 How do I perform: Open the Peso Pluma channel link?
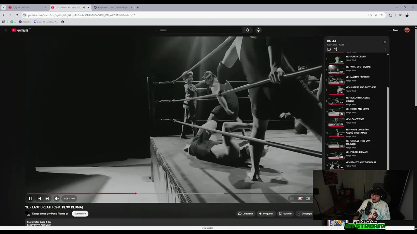coord(58,214)
